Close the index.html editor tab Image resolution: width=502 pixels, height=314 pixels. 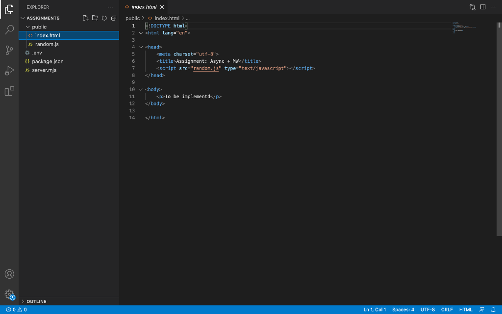pos(162,7)
